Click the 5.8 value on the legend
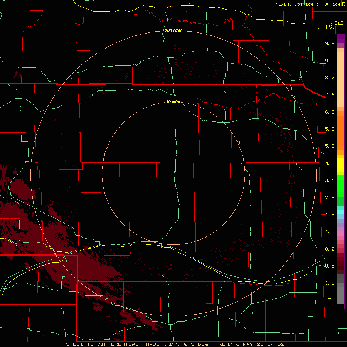Viewport: 347px width, 347px height. 330,129
